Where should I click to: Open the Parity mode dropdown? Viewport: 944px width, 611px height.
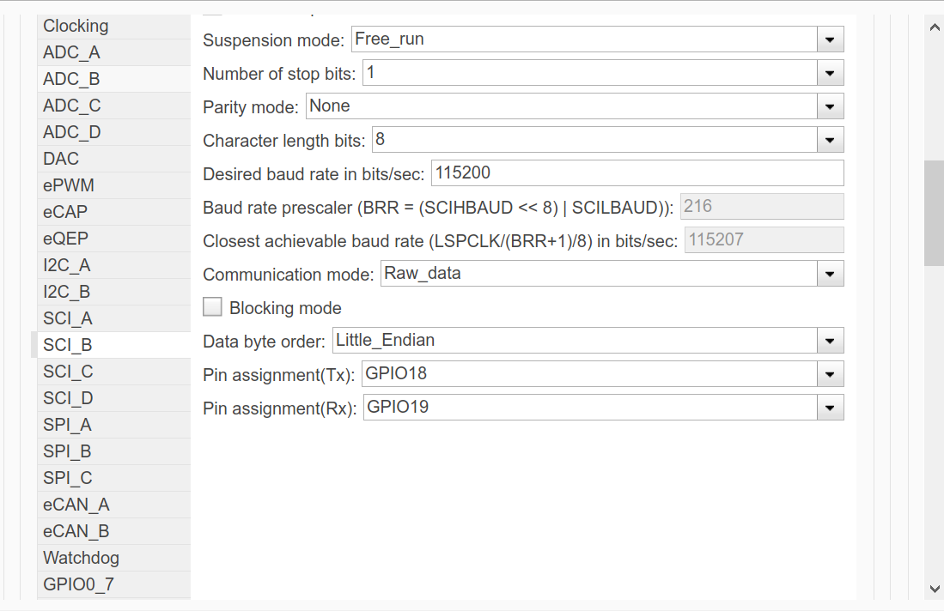pos(830,106)
